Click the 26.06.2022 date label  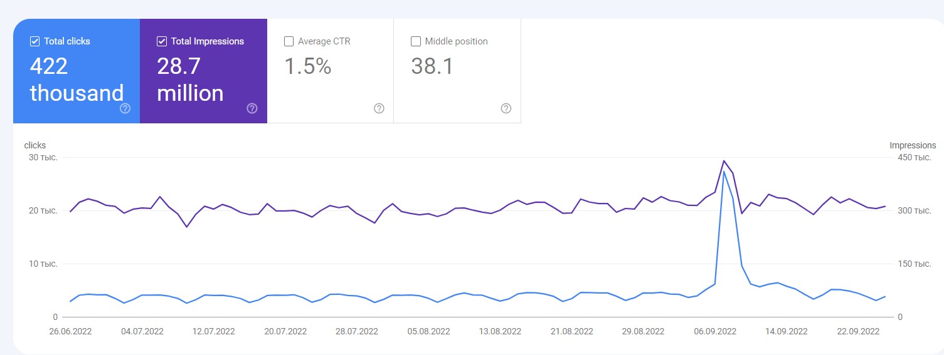[x=70, y=332]
